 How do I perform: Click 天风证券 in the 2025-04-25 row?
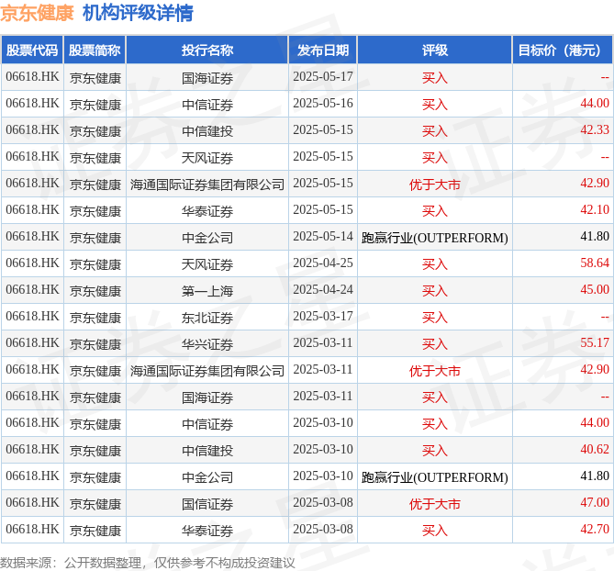pos(207,264)
